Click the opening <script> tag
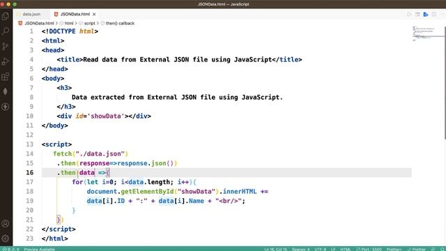Viewport: 446px width, 251px height. click(x=56, y=144)
